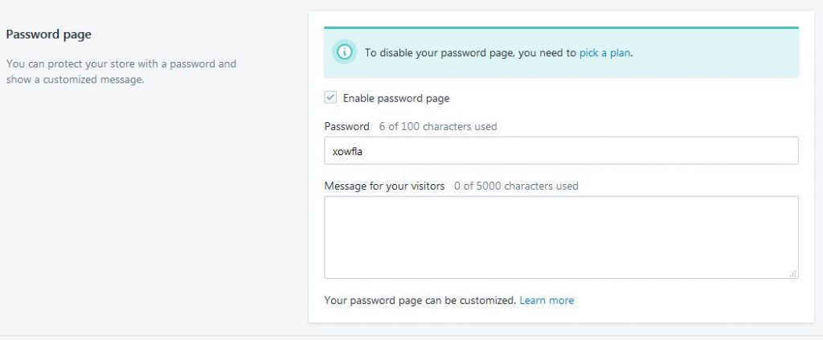Click the "To disable your password page" banner text
Viewport: 823px width, 340px height.
(470, 53)
